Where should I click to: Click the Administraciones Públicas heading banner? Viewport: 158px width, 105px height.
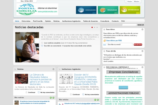click(x=124, y=93)
